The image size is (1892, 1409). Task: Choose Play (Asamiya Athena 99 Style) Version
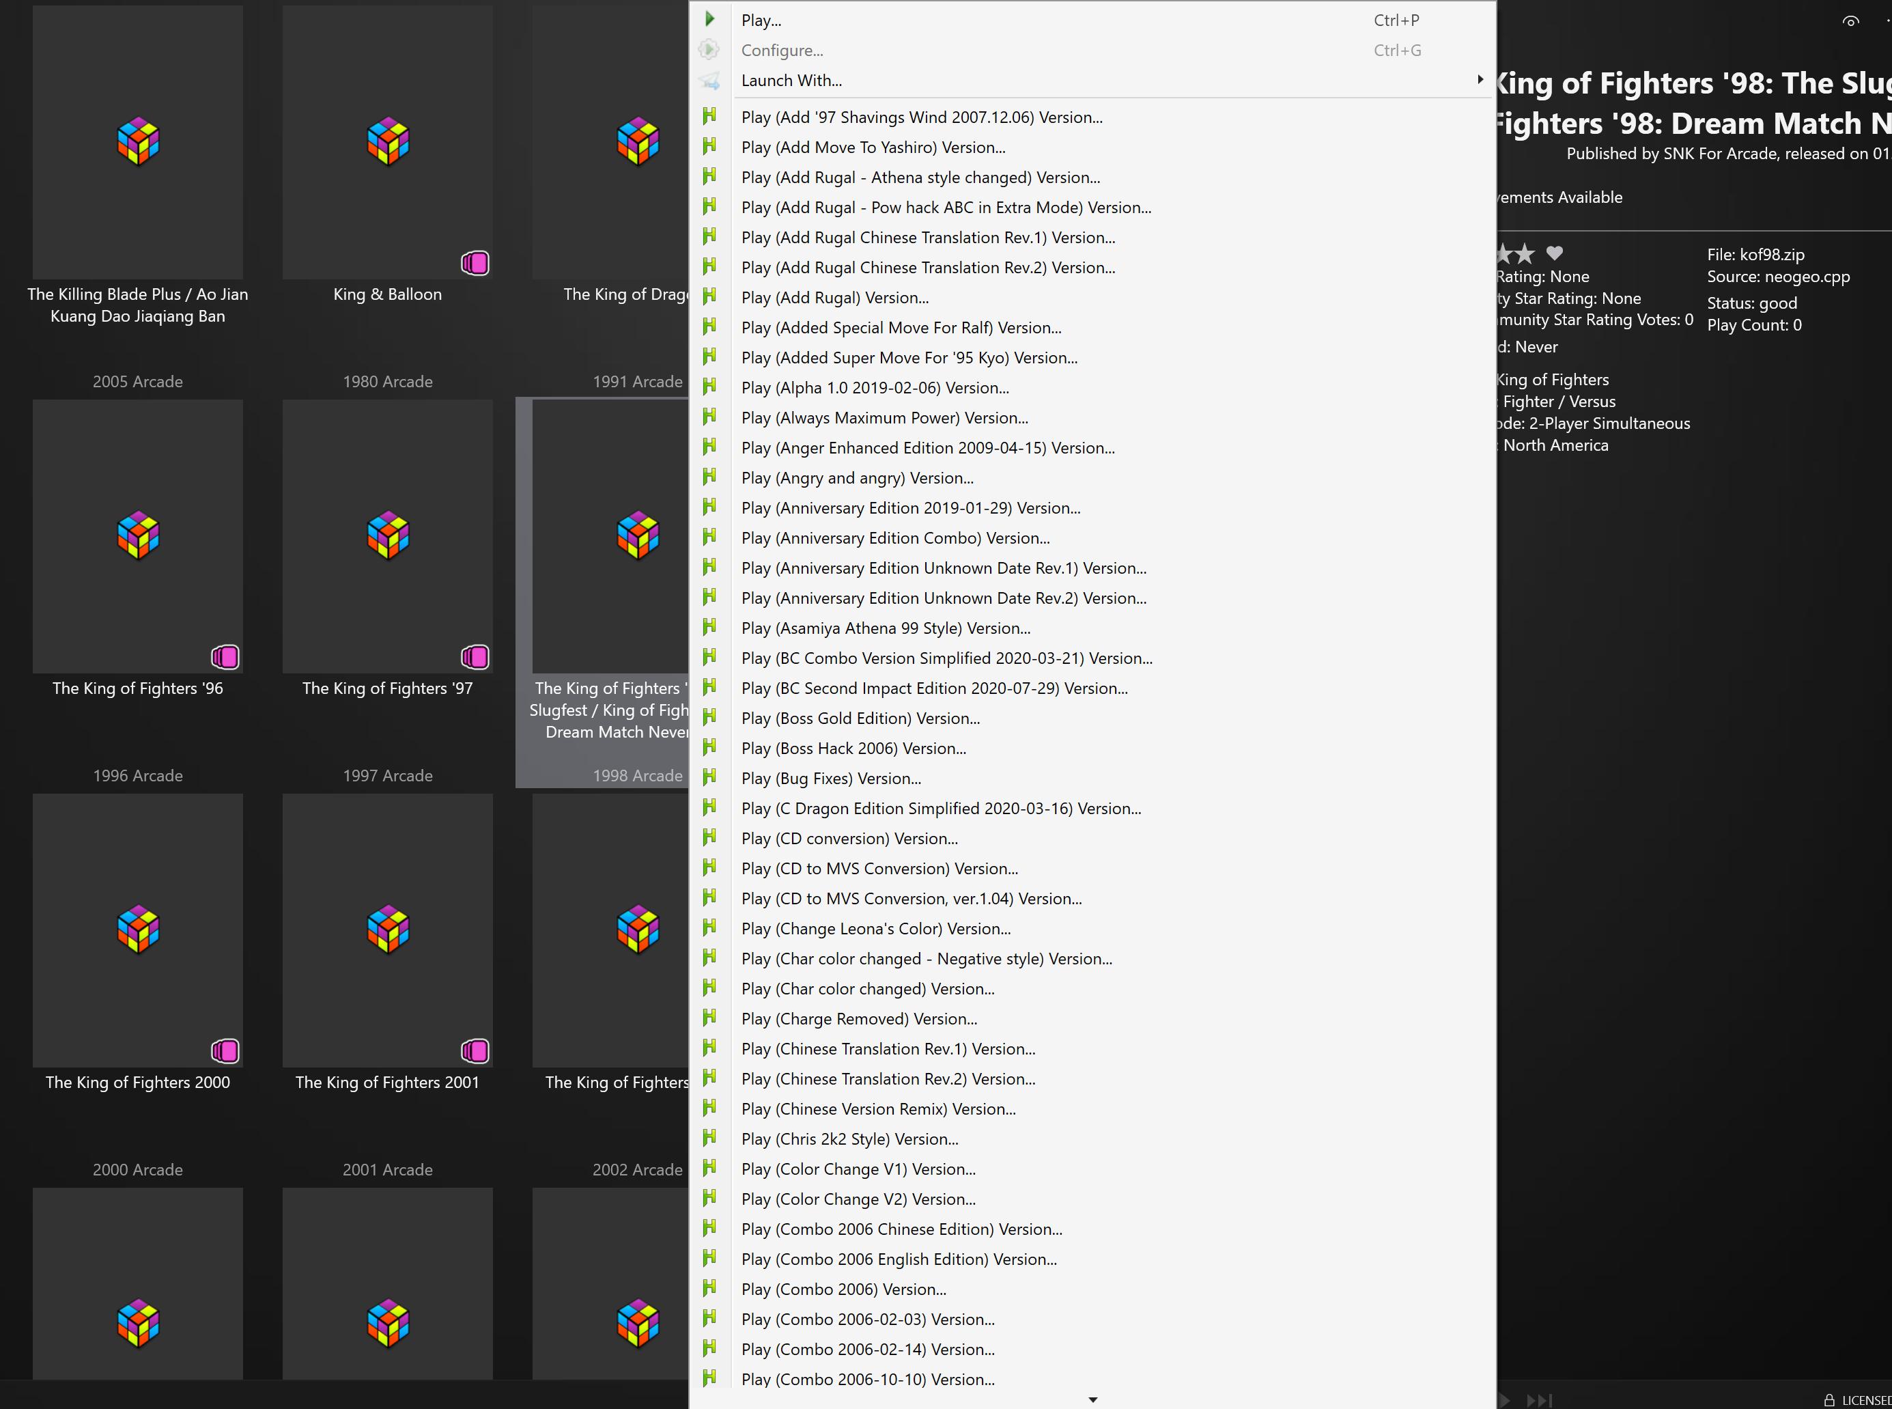click(x=1092, y=628)
